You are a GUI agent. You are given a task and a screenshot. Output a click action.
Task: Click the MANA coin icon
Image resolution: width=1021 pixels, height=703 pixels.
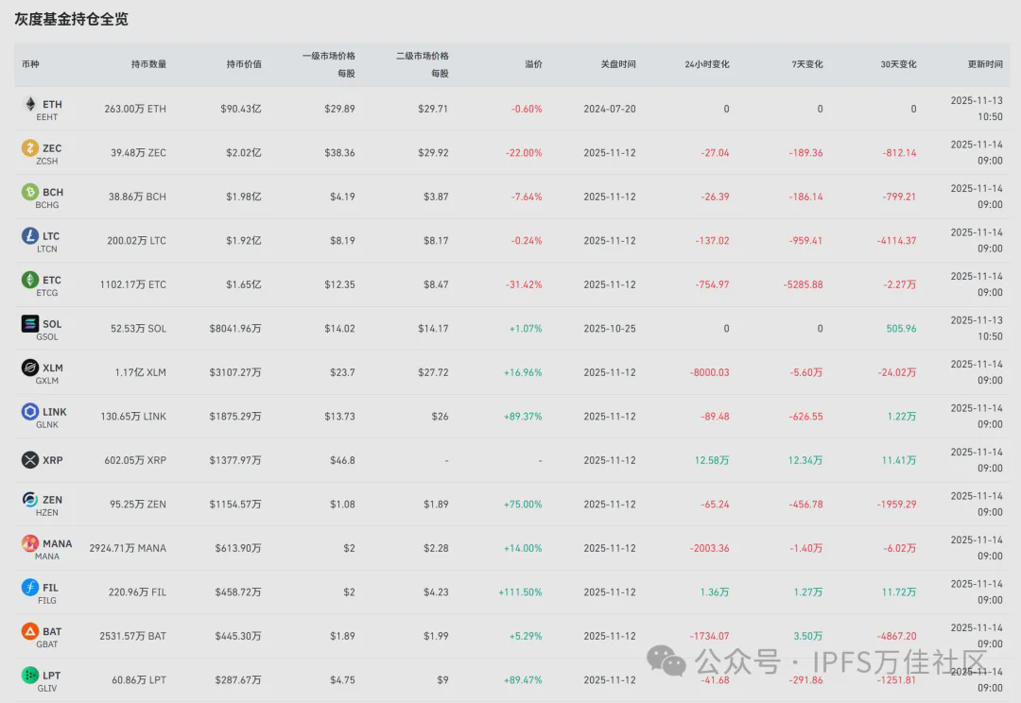click(30, 544)
